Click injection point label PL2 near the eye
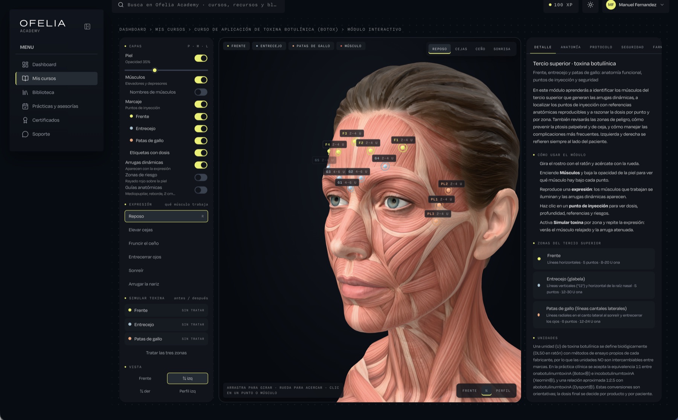Screen dimensions: 678x420 (x=451, y=184)
